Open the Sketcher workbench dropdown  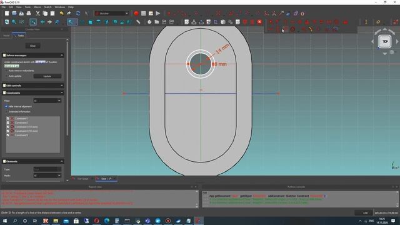pos(112,14)
